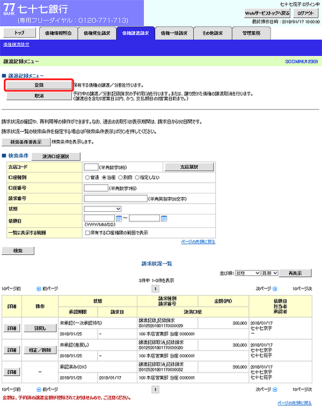Viewport: 322px width, 409px height.
Task: Open calendar picker for start date
Action: click(x=119, y=219)
